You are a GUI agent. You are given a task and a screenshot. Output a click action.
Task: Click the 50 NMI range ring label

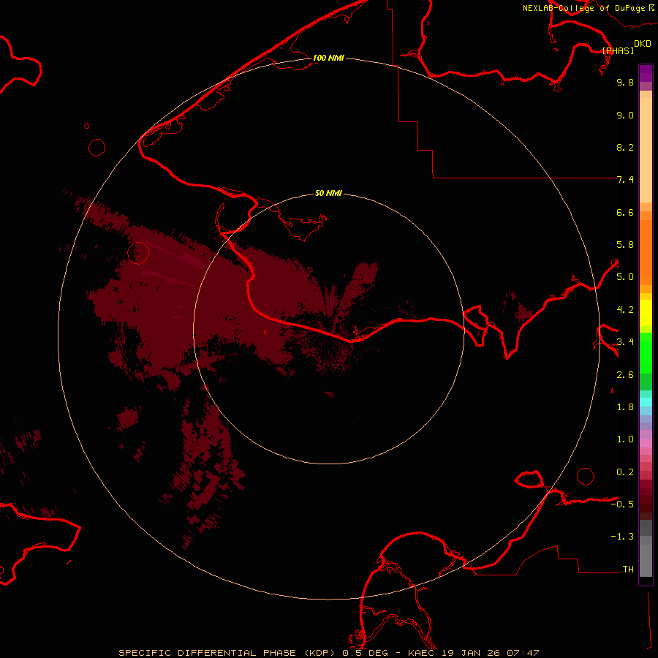tap(328, 193)
